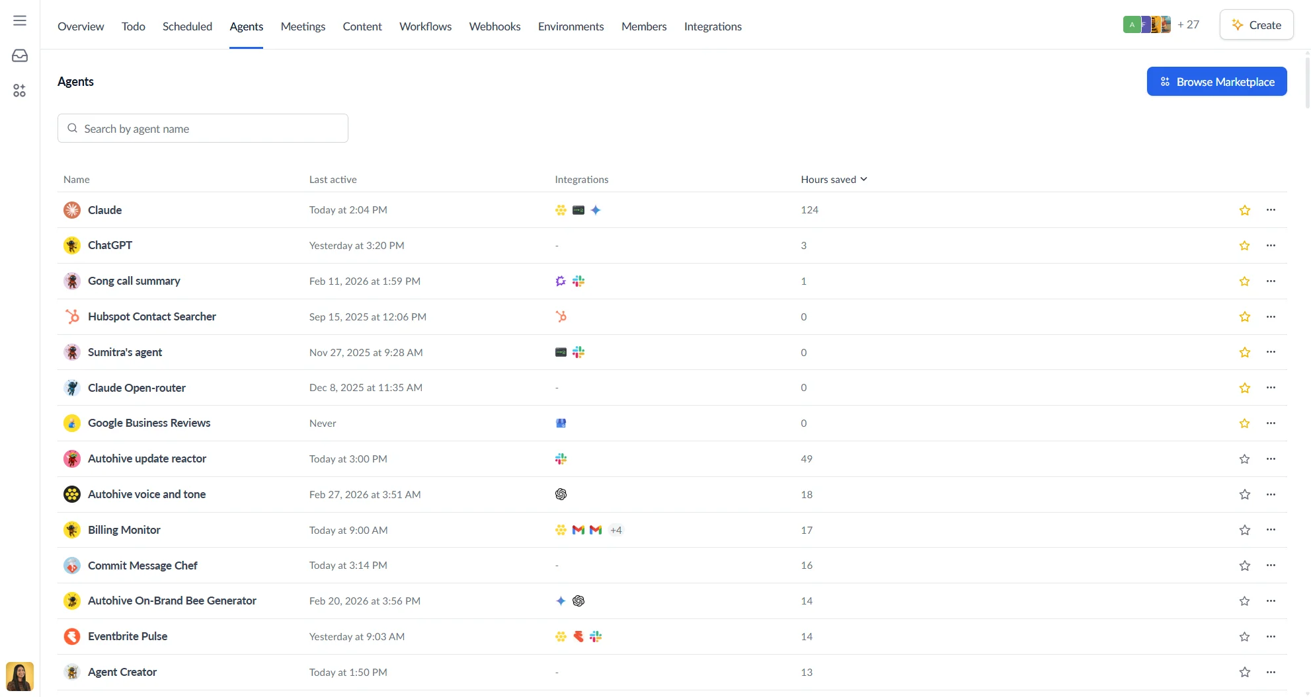Expand the +4 integrations badge on Billing Monitor
This screenshot has height=697, width=1311.
tap(616, 530)
